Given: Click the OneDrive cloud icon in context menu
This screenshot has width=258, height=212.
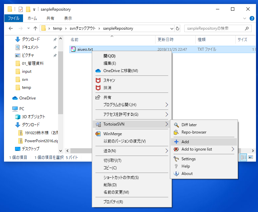Looking at the screenshot, I should pyautogui.click(x=98, y=71).
